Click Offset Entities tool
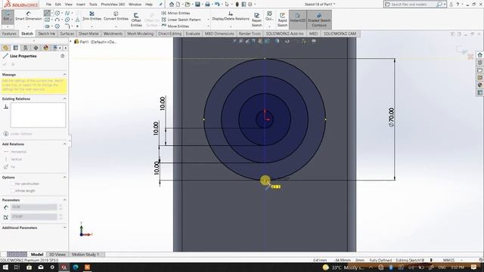Viewport: 484px width, 272px height. coord(136,20)
